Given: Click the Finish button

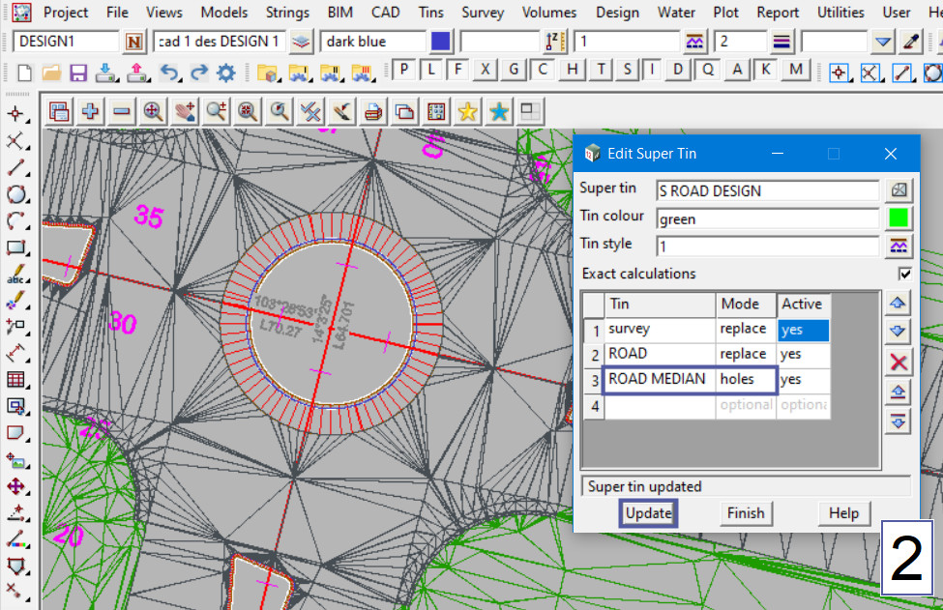Looking at the screenshot, I should coord(745,513).
